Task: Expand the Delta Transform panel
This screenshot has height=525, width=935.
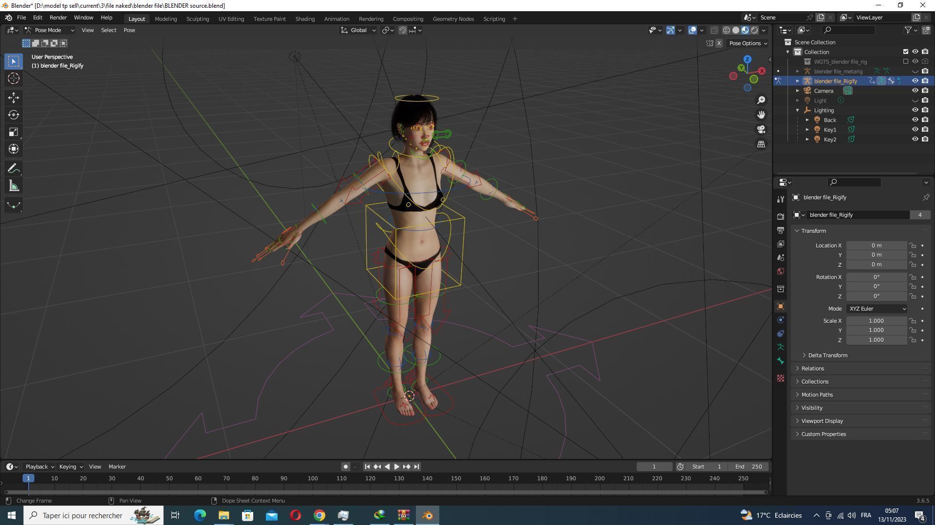Action: tap(827, 355)
